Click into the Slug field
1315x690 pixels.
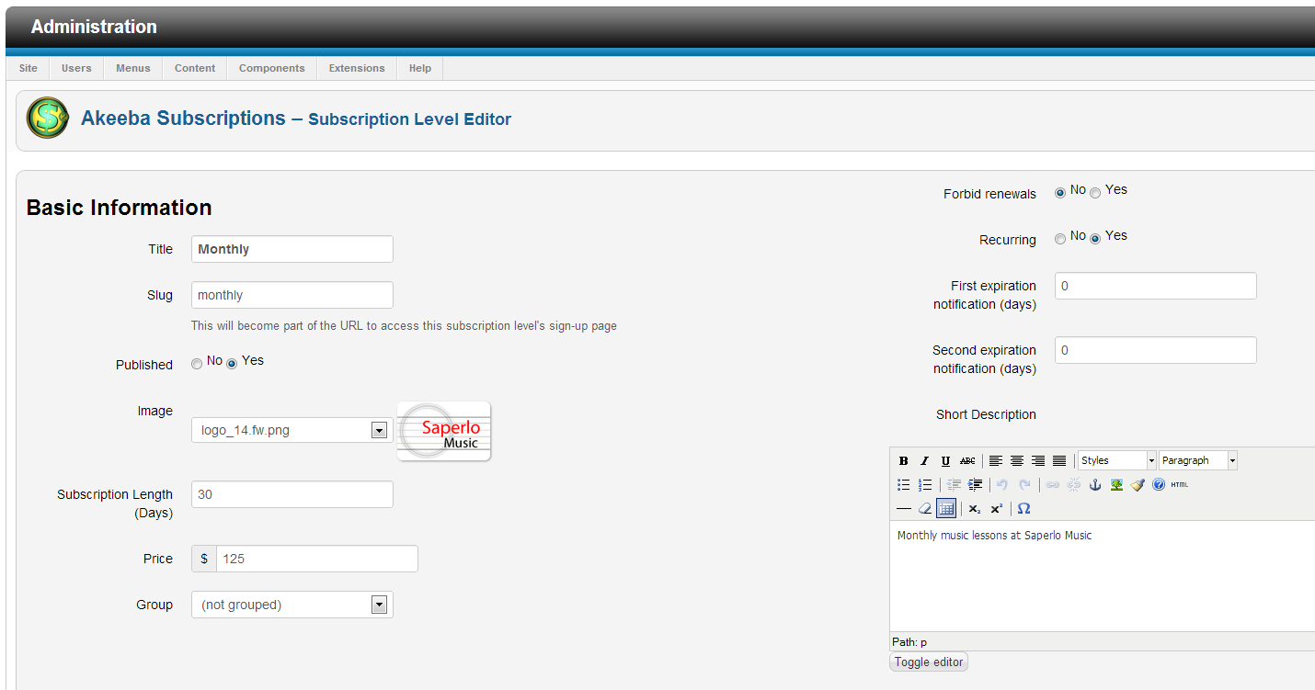tap(292, 295)
